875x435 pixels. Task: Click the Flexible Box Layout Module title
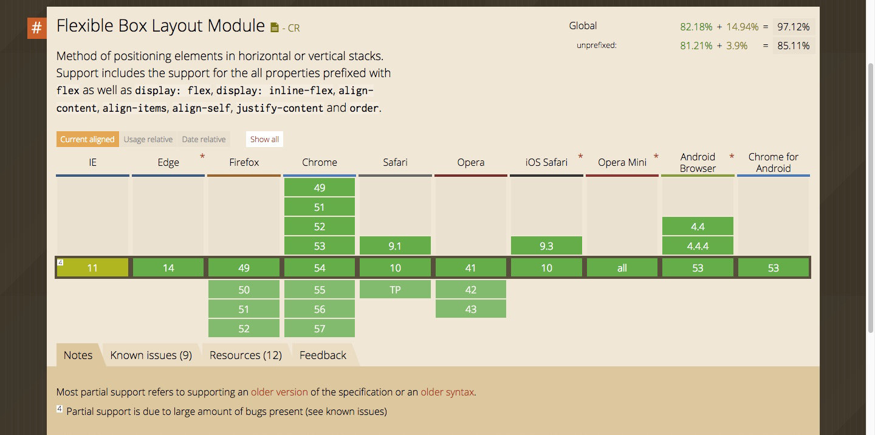click(160, 26)
